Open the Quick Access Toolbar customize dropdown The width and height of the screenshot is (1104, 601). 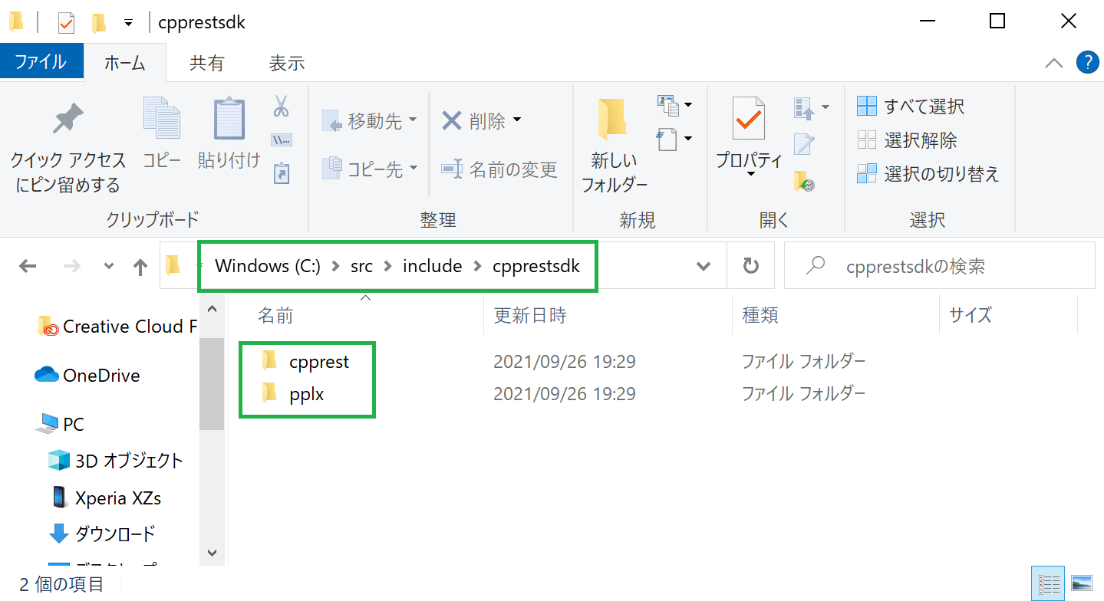coord(128,22)
